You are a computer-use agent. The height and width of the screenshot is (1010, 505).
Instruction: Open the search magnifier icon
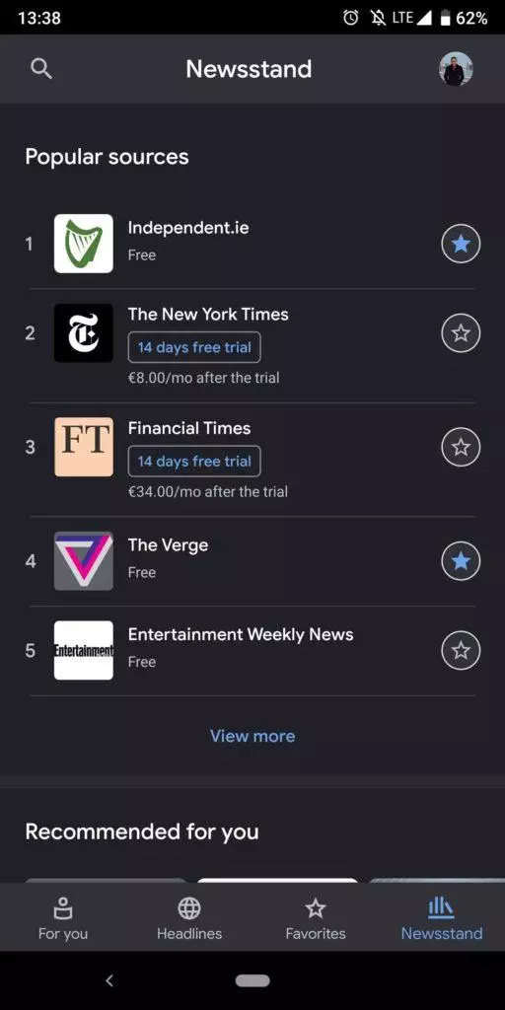(x=41, y=68)
